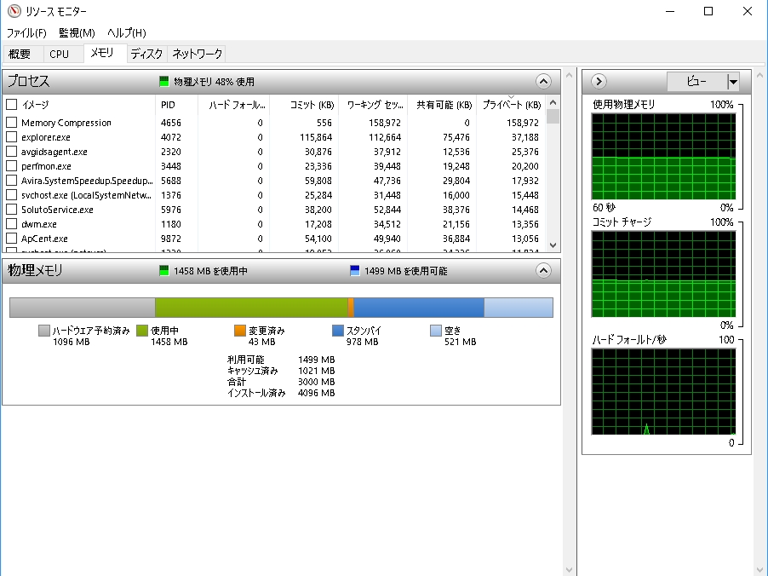Click the blue standby segment of memory bar
The height and width of the screenshot is (576, 768).
[x=419, y=308]
